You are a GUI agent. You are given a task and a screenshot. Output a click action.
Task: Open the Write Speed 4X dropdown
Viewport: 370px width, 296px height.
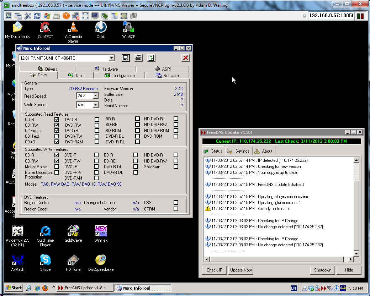click(x=96, y=105)
